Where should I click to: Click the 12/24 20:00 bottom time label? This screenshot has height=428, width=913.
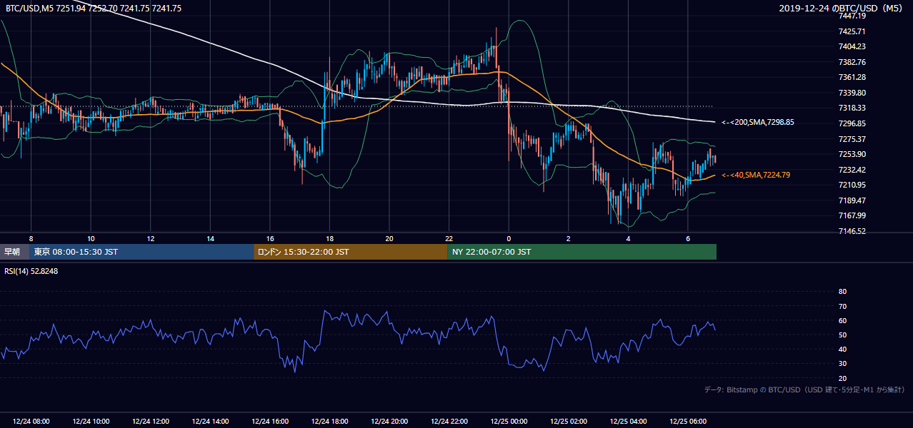pos(389,422)
